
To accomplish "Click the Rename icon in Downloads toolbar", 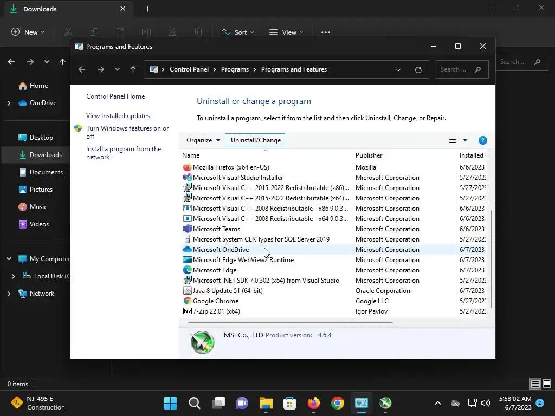I will click(146, 32).
